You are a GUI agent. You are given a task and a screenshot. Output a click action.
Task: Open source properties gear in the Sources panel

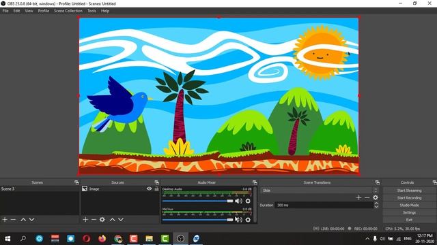pos(102,219)
